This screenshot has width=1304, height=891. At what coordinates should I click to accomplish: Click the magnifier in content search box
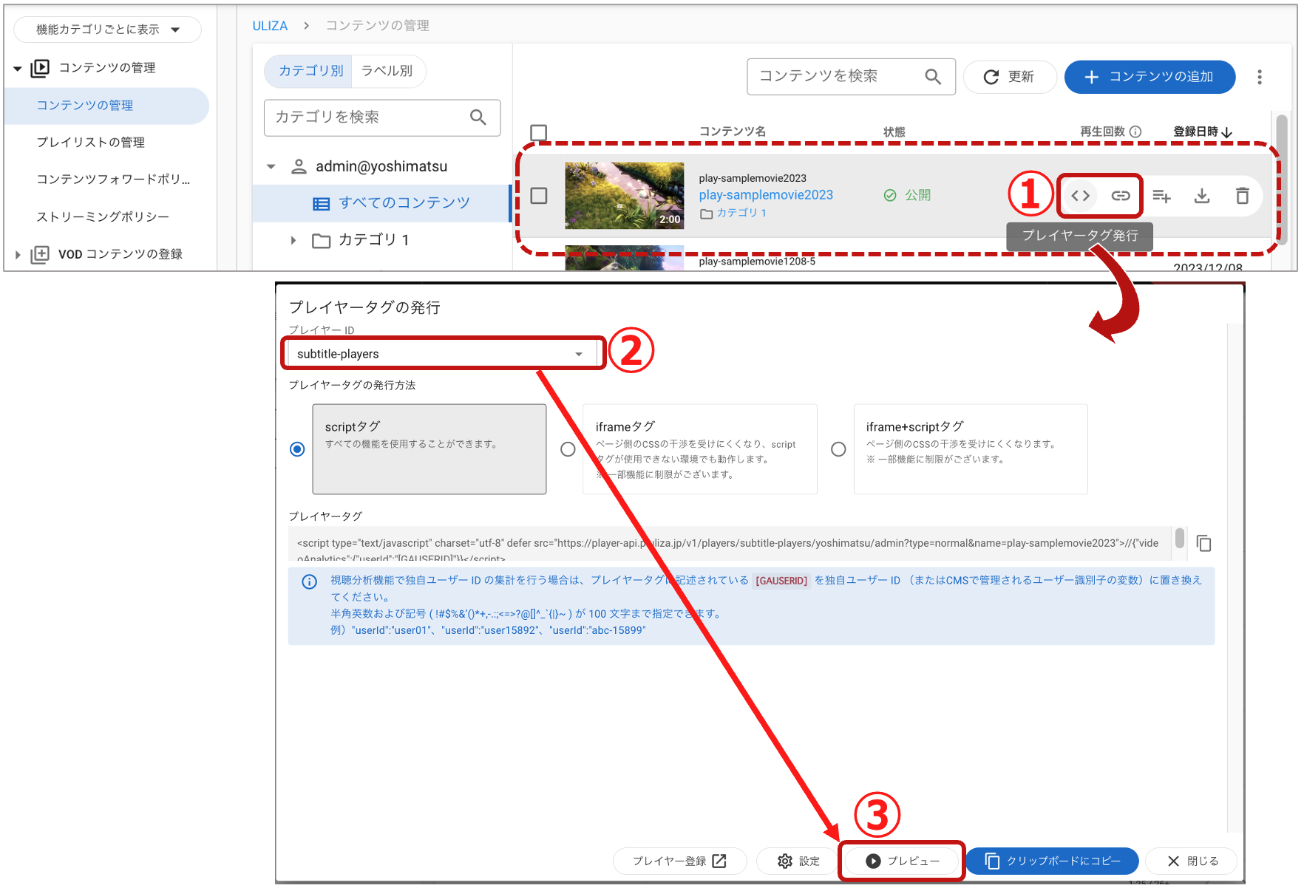click(x=933, y=77)
